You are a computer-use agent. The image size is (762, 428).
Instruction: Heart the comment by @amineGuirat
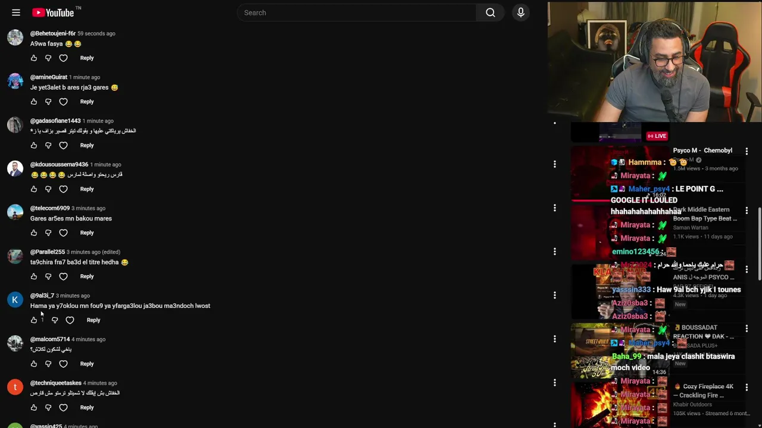pyautogui.click(x=63, y=102)
